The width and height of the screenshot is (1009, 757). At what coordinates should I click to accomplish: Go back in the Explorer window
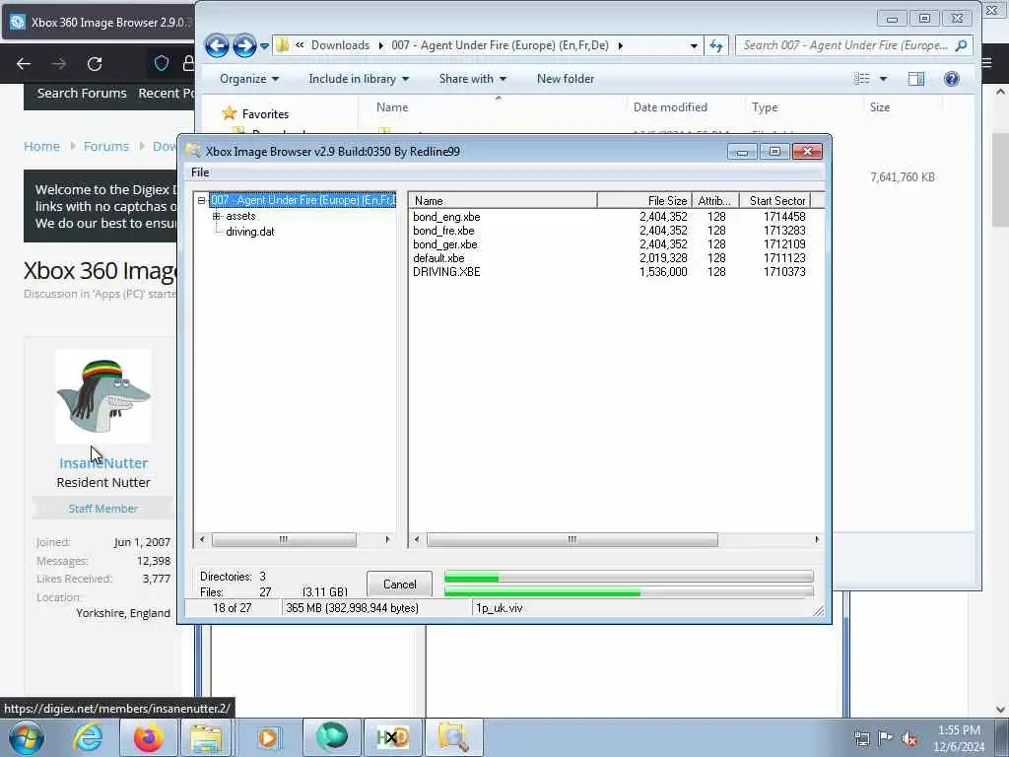[217, 45]
